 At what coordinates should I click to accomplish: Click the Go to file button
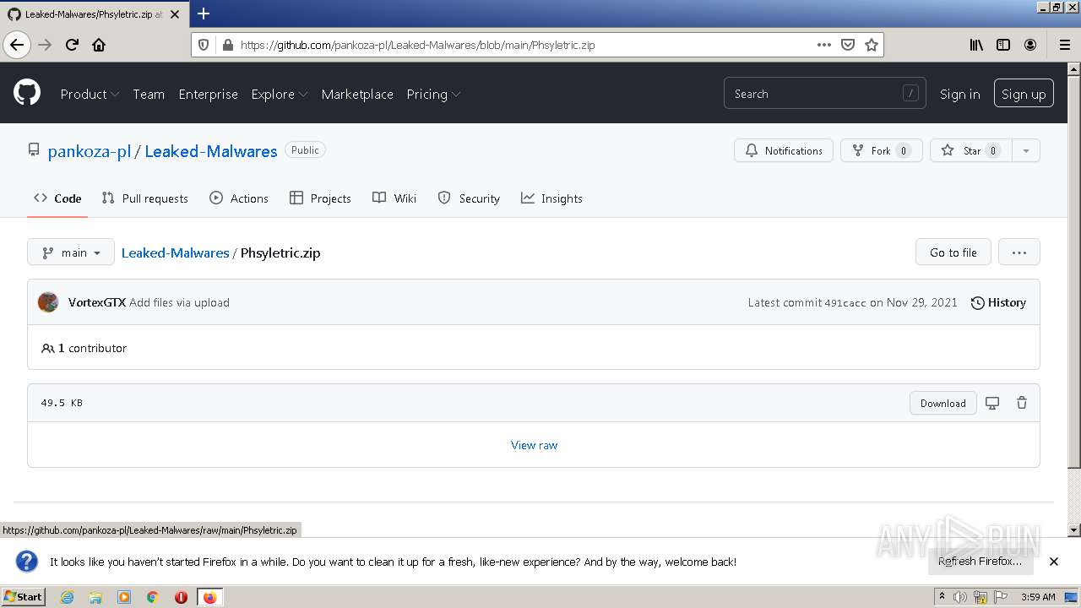[953, 252]
